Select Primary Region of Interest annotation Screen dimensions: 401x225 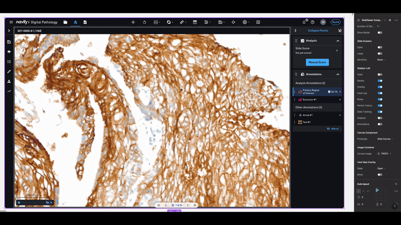coord(317,92)
